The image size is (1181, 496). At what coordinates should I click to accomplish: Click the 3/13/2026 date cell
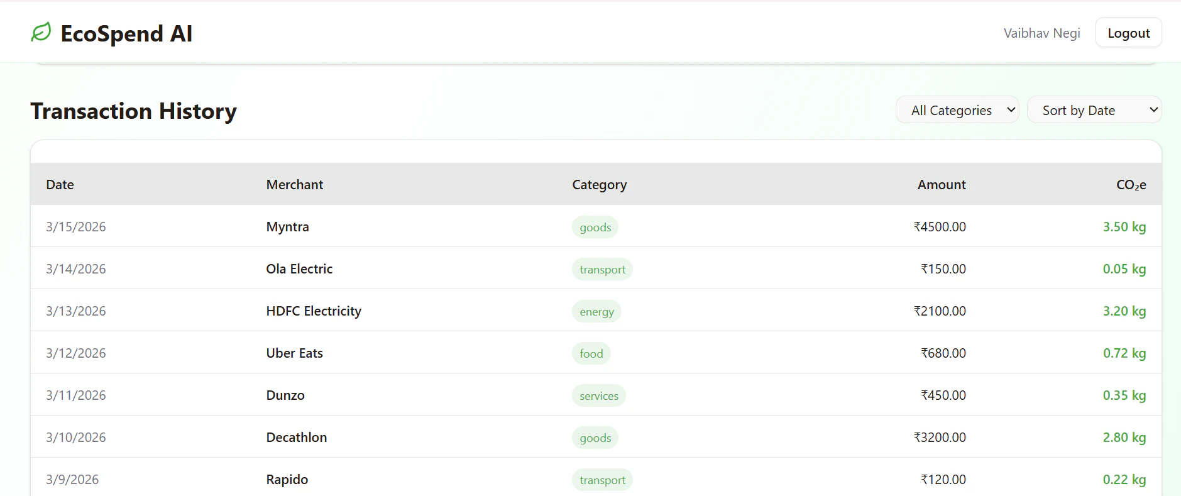pyautogui.click(x=76, y=311)
